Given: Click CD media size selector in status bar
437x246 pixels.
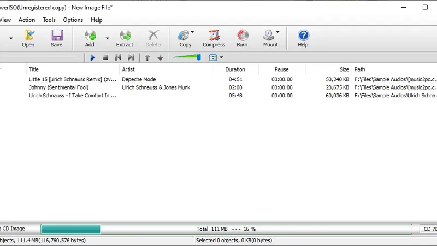Looking at the screenshot, I should tap(429, 229).
